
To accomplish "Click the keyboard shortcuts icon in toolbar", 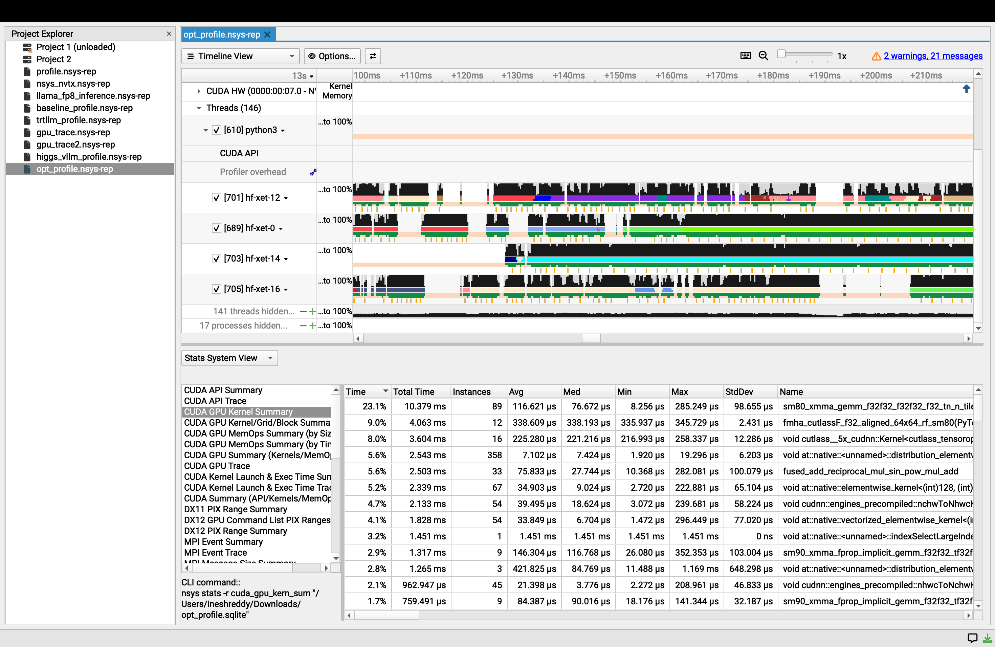I will (746, 55).
